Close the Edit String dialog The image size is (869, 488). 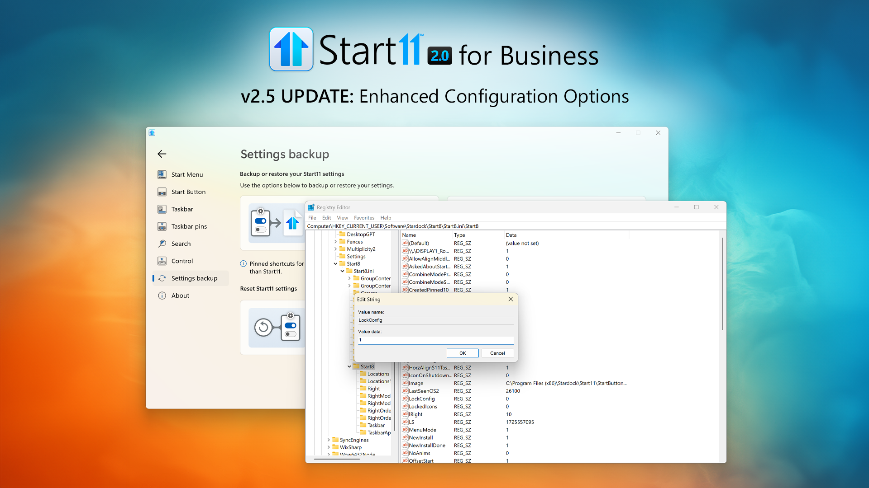click(511, 299)
